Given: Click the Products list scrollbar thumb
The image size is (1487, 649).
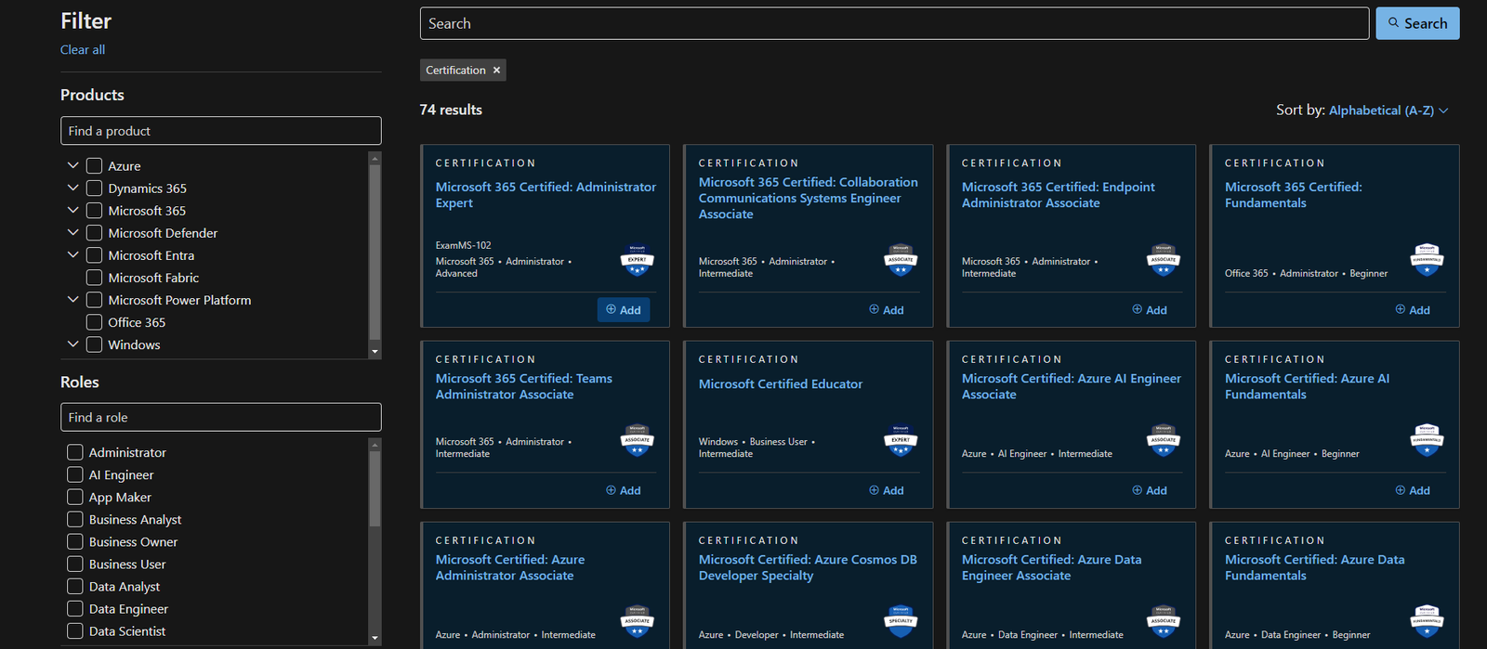Looking at the screenshot, I should (x=375, y=251).
